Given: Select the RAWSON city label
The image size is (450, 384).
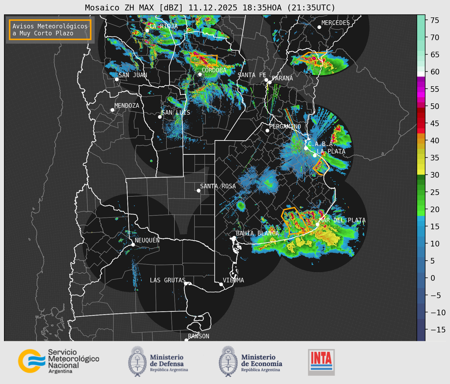Looking at the screenshot, I should pos(198,336).
